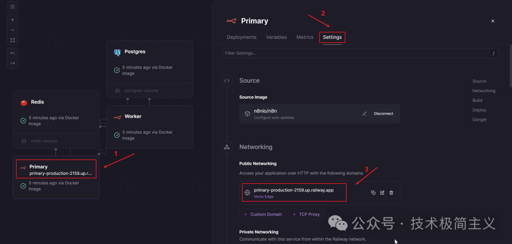512x244 pixels.
Task: Disconnect the source image
Action: (x=384, y=114)
